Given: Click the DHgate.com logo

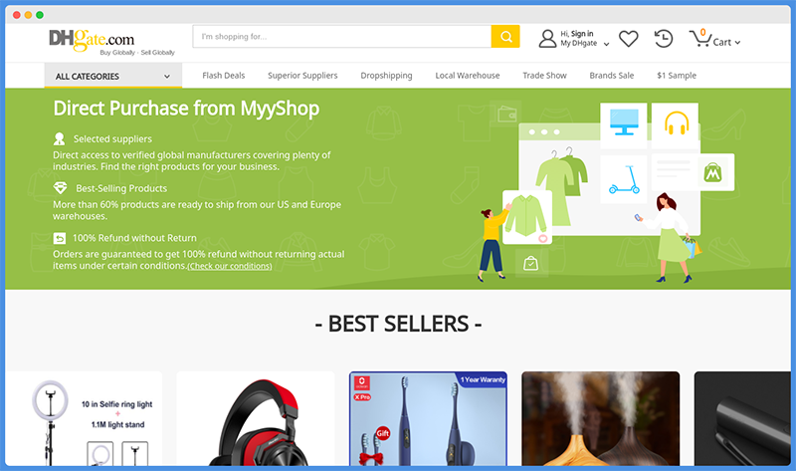Looking at the screenshot, I should point(92,40).
